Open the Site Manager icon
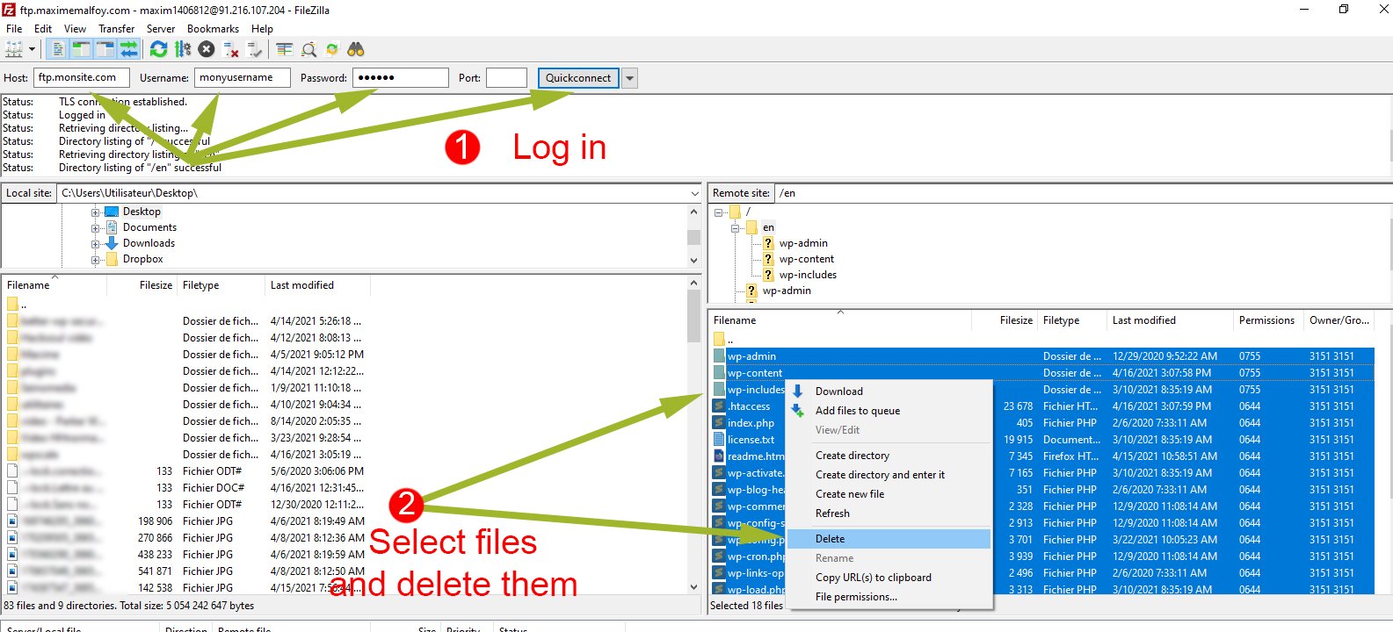1393x632 pixels. point(13,49)
